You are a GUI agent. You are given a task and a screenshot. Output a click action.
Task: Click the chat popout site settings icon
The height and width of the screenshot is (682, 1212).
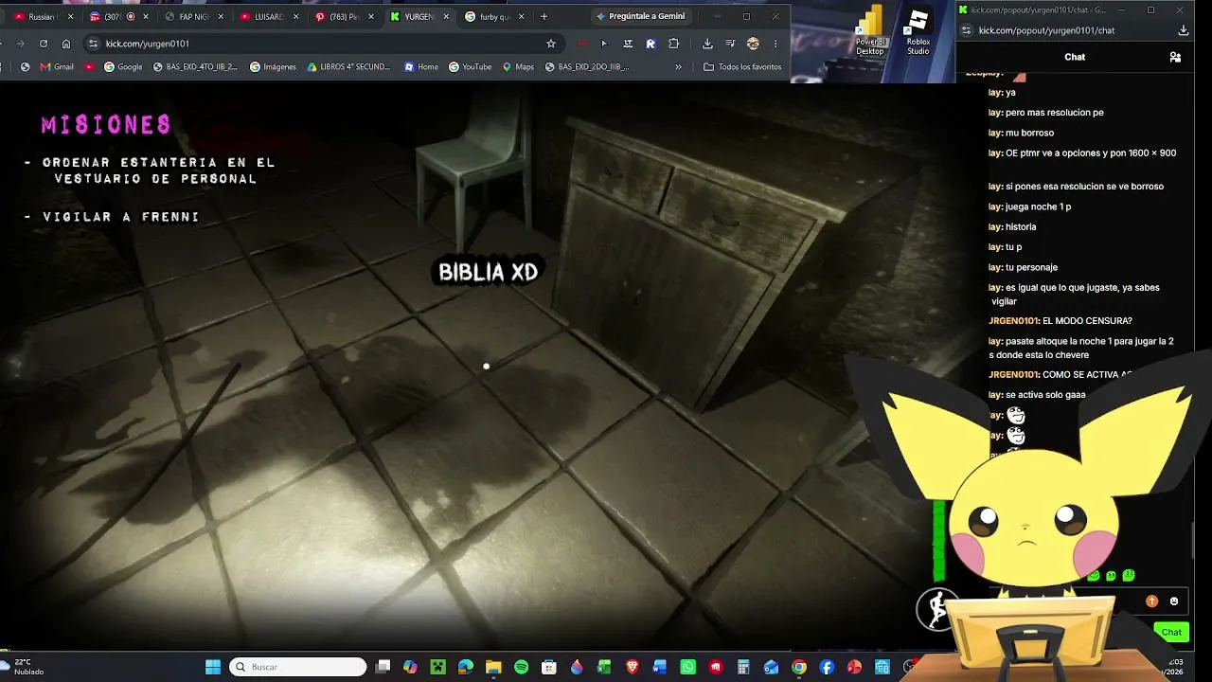tap(966, 30)
